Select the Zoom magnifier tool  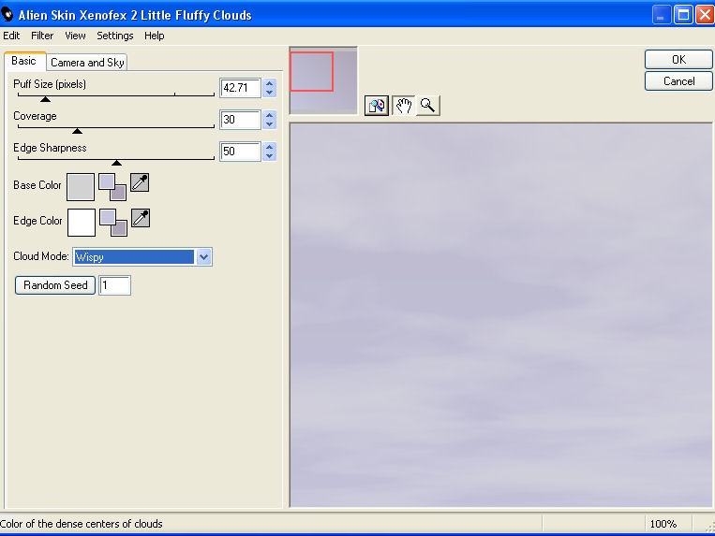pos(427,106)
